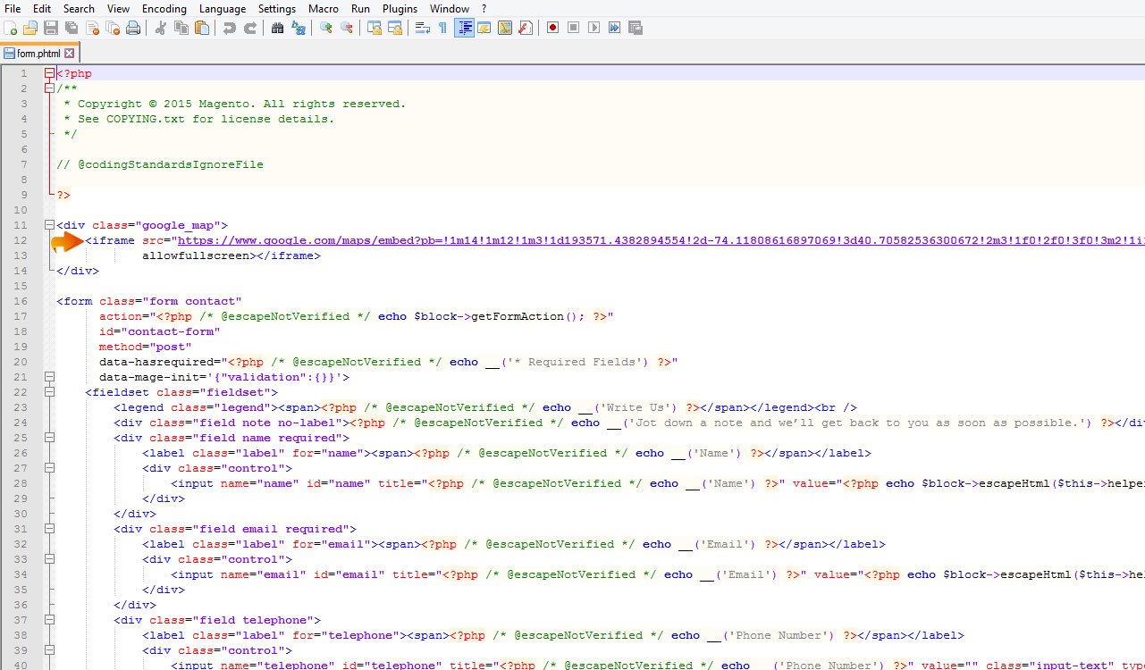
Task: Toggle synchronized horizontal scrolling icon
Action: [x=395, y=28]
